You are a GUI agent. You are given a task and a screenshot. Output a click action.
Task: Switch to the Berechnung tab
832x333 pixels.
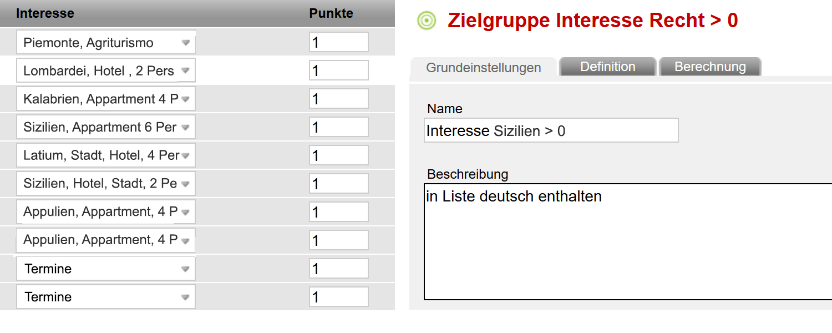coord(710,67)
